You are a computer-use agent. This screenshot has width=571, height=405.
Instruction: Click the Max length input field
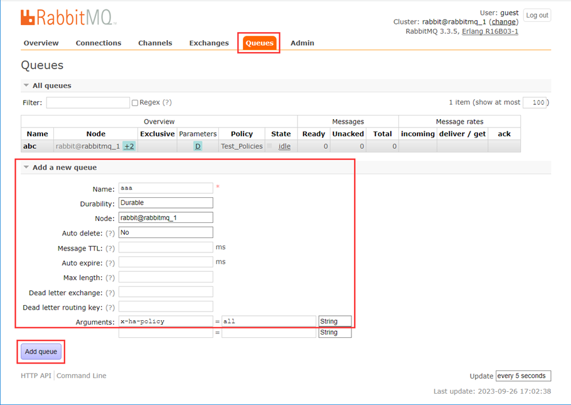[166, 277]
